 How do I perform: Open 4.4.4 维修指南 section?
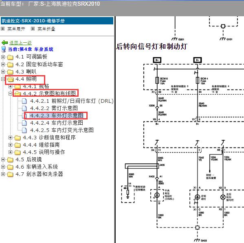[x=41, y=145]
